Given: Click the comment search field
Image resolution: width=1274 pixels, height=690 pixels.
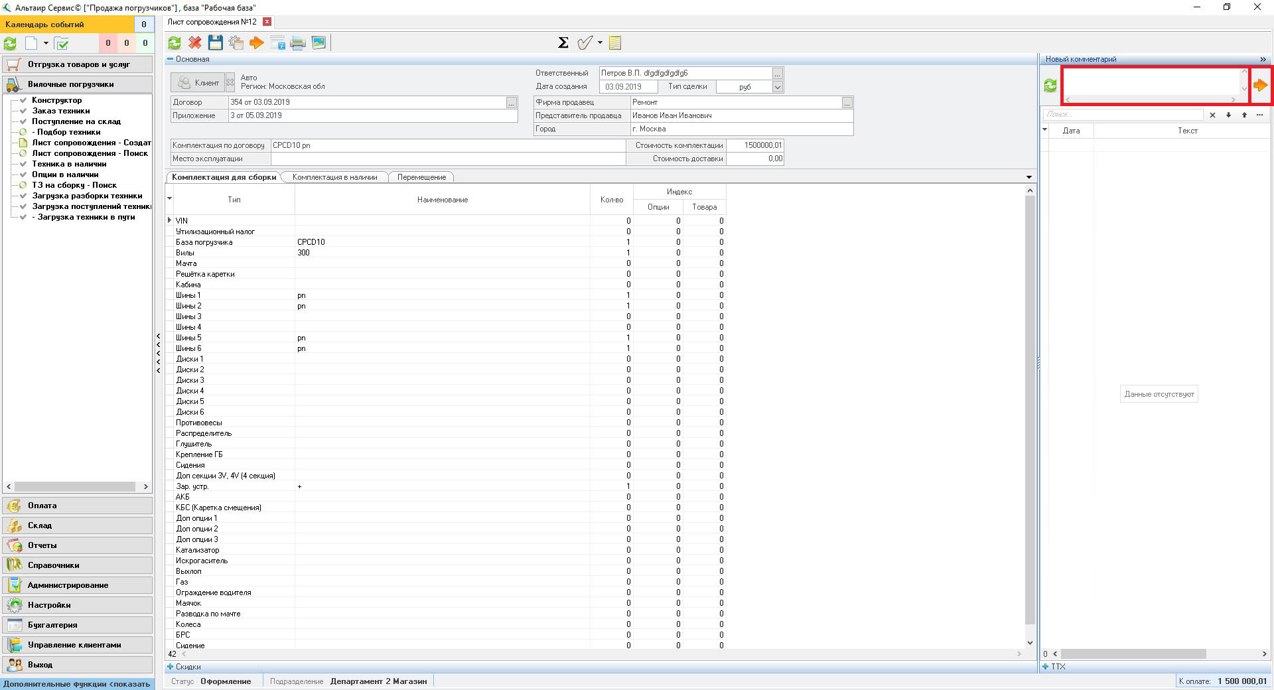Looking at the screenshot, I should coord(1123,115).
